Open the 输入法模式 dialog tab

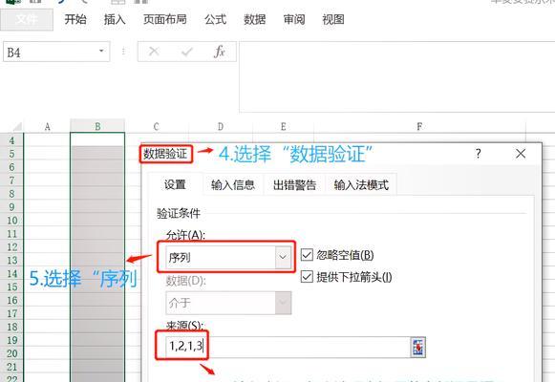coord(361,184)
